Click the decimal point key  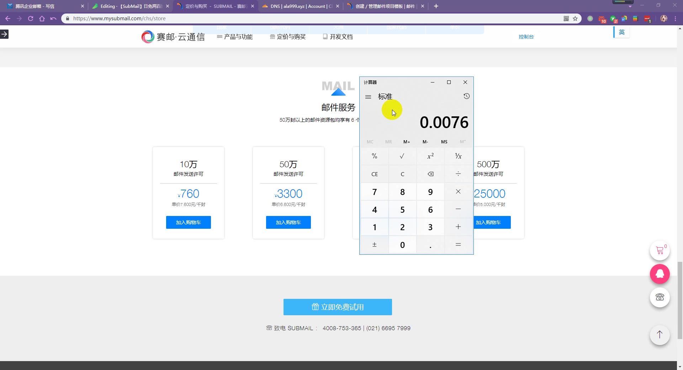[x=430, y=245]
